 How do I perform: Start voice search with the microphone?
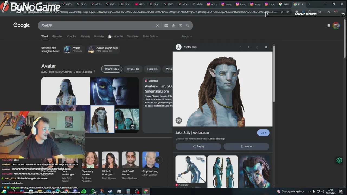click(x=173, y=25)
